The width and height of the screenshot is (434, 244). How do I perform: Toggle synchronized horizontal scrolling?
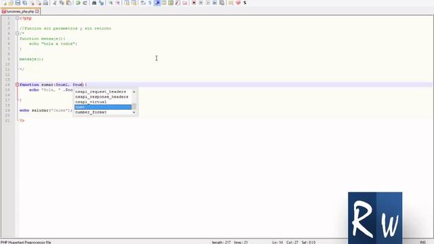coord(134,3)
